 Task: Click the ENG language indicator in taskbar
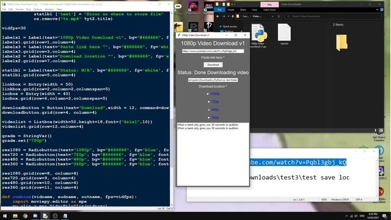coord(362,216)
